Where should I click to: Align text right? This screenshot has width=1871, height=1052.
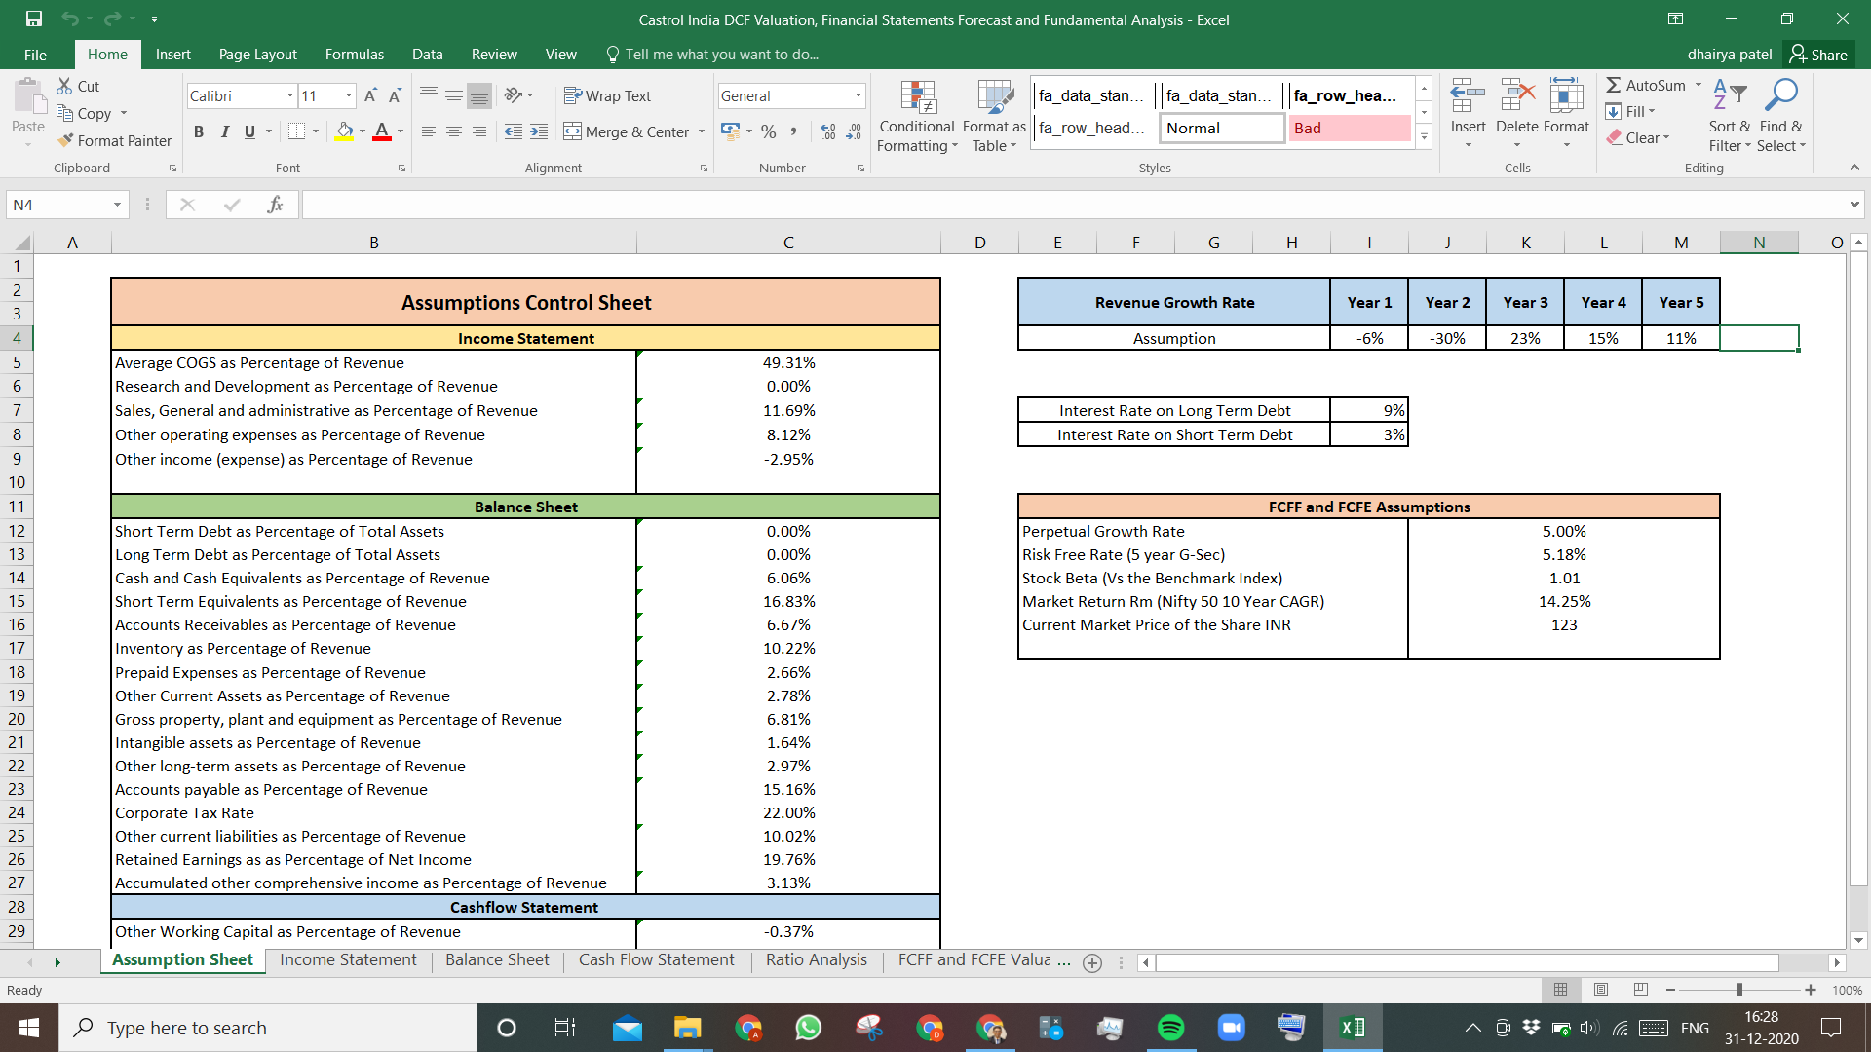(478, 131)
